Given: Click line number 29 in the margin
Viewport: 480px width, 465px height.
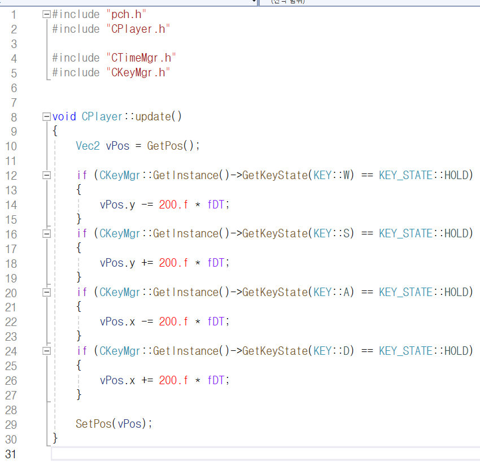Looking at the screenshot, I should click(x=11, y=424).
